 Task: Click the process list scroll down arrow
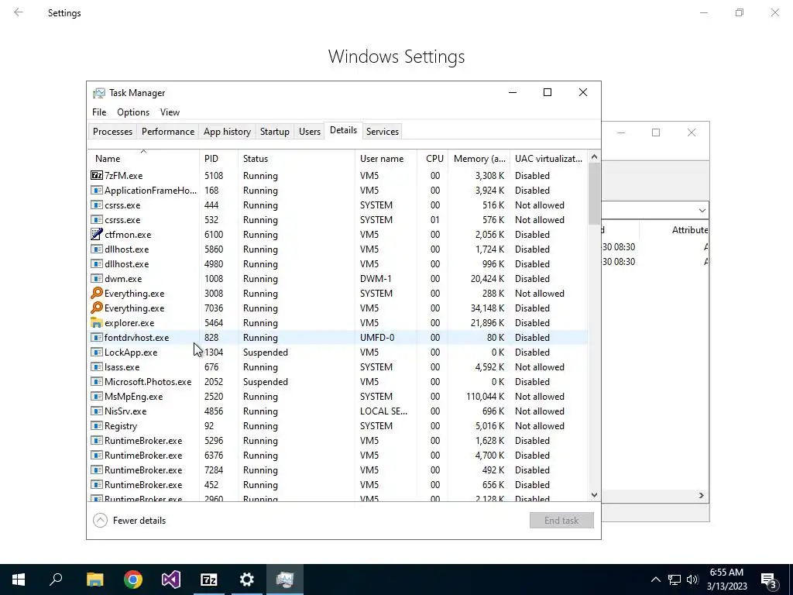[594, 495]
